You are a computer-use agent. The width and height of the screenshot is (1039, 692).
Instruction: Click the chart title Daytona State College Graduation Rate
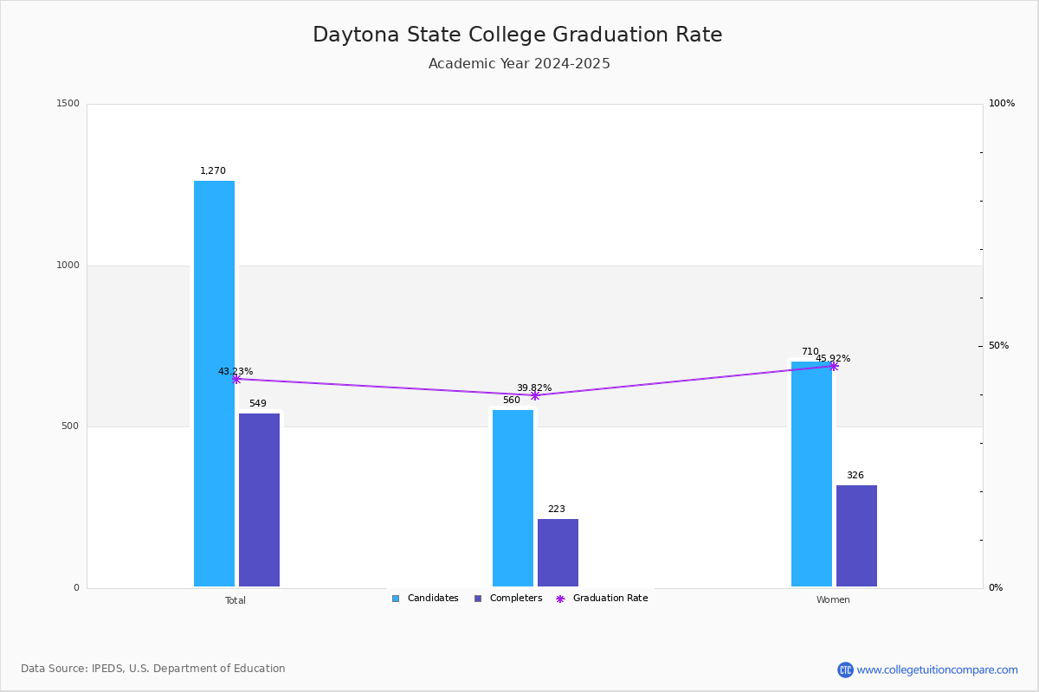[518, 35]
